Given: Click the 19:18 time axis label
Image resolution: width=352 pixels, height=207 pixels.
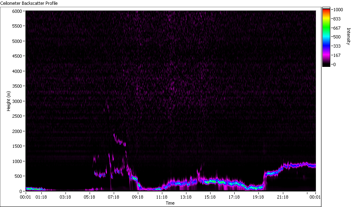Looking at the screenshot, I should (x=258, y=197).
